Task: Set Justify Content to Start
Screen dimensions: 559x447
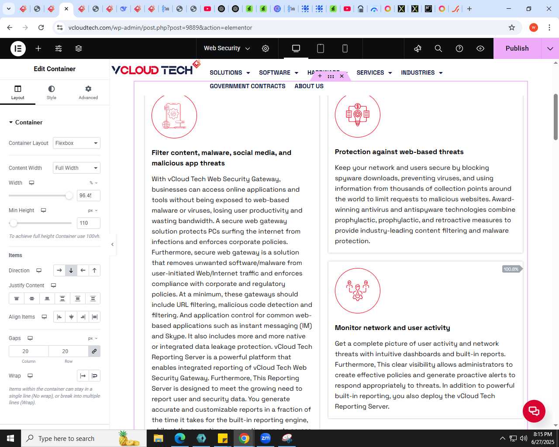Action: click(17, 299)
